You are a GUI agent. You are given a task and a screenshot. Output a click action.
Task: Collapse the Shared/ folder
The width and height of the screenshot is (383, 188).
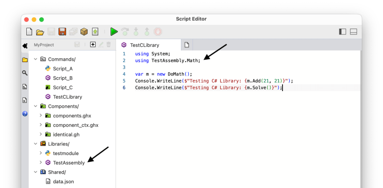(x=35, y=172)
